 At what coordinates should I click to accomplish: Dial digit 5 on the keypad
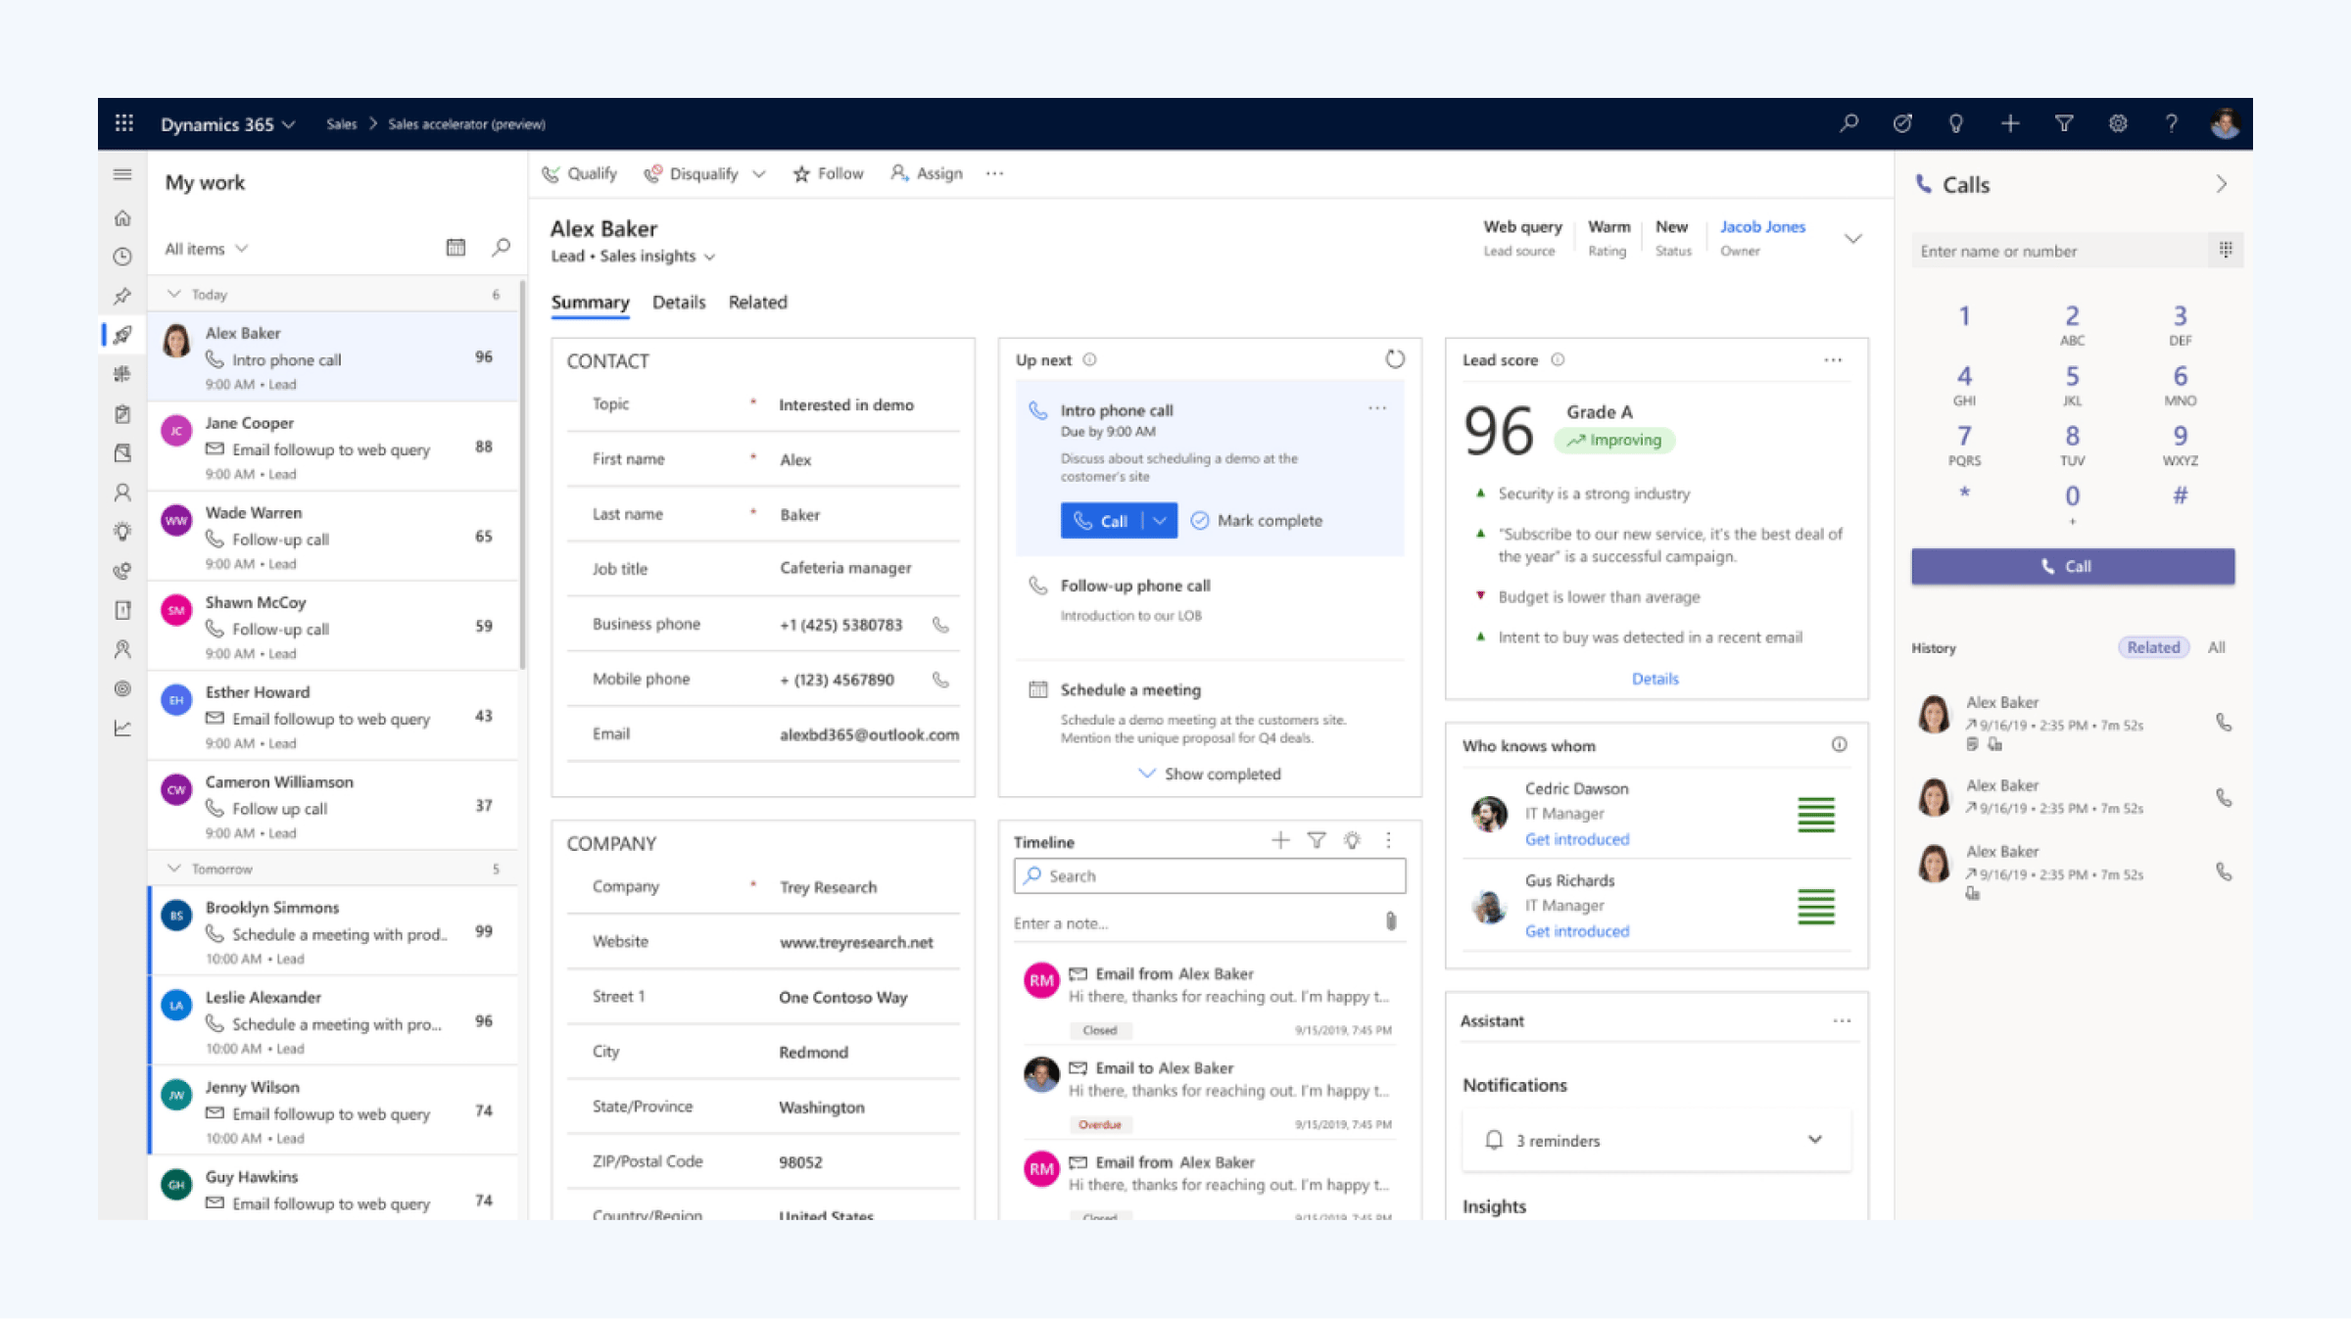2072,385
